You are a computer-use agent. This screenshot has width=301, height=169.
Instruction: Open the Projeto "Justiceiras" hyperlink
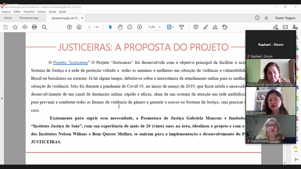point(71,63)
